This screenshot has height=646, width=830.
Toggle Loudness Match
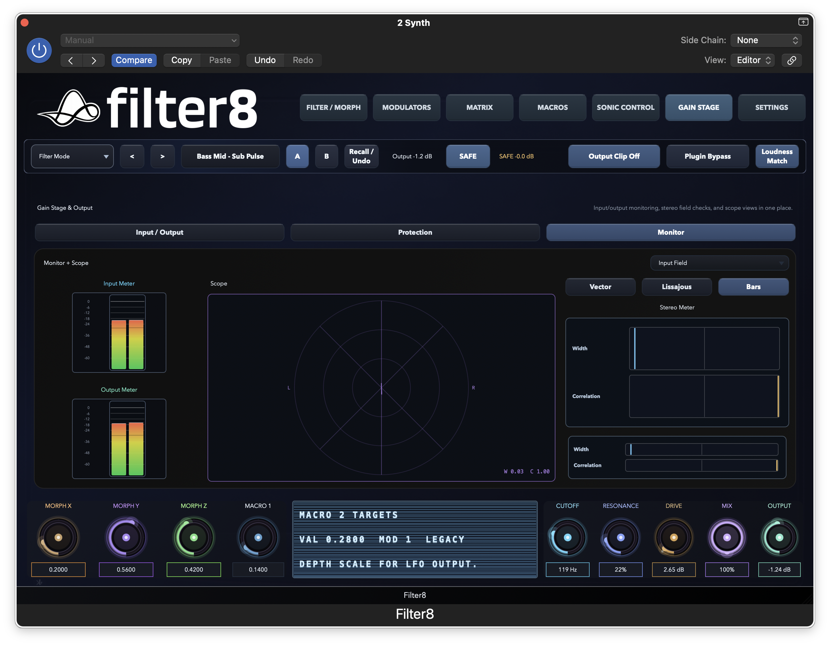click(777, 156)
